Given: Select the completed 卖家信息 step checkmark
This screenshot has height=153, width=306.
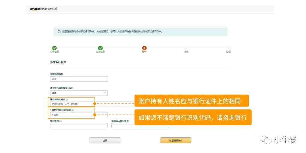Looking at the screenshot, I should [100, 48].
